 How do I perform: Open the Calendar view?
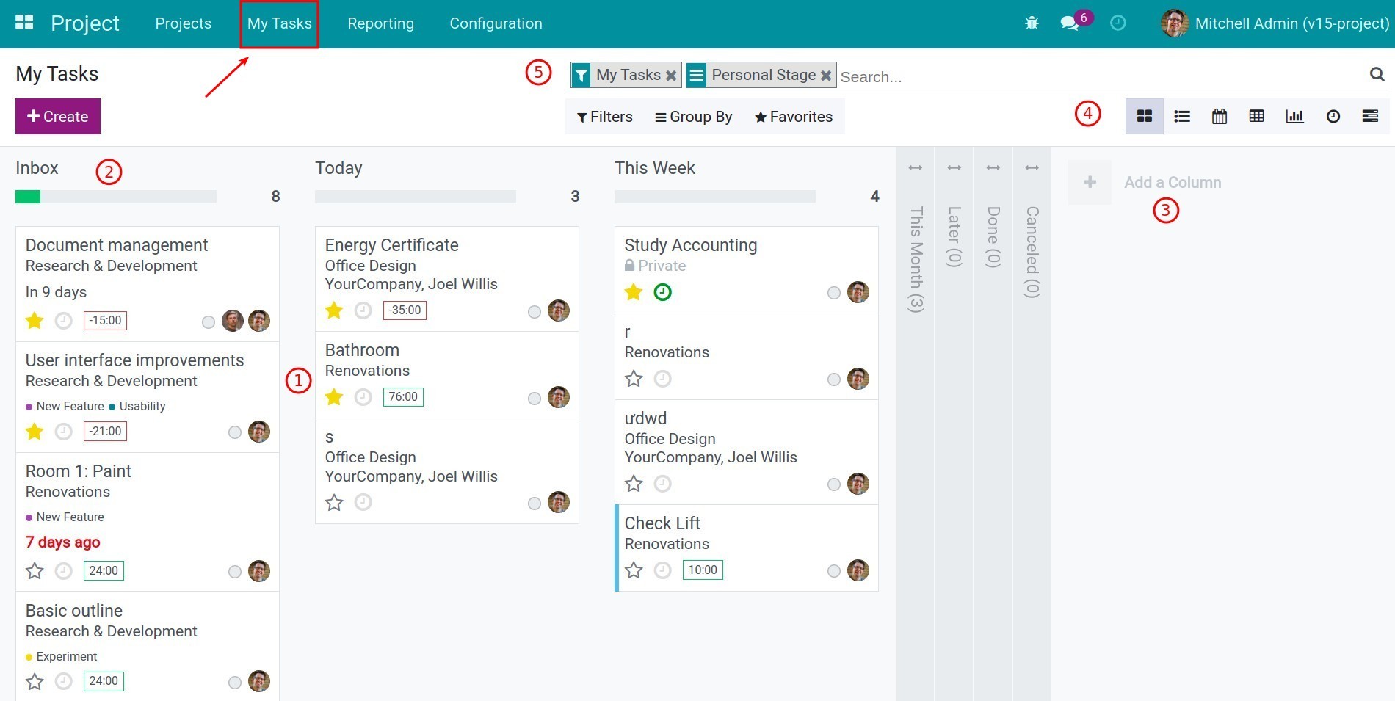1220,116
